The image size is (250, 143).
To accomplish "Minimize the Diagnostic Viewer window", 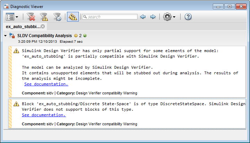I will coord(218,7).
